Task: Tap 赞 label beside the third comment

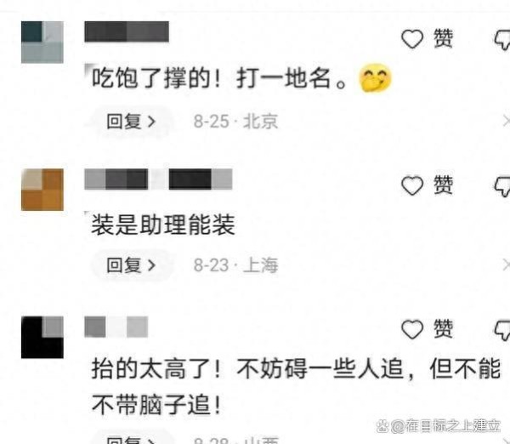Action: [x=443, y=329]
